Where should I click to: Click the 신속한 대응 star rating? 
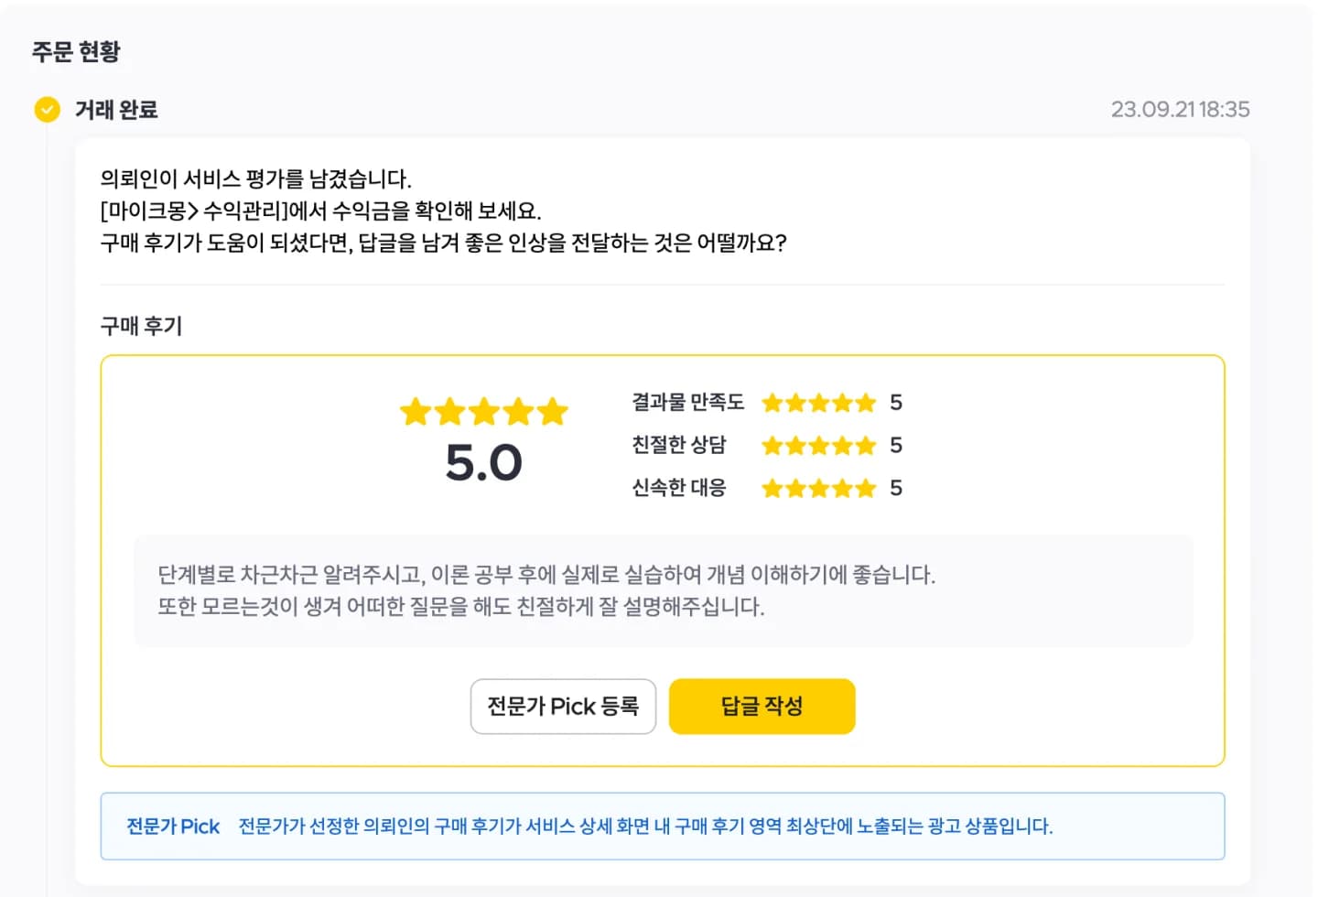[819, 489]
